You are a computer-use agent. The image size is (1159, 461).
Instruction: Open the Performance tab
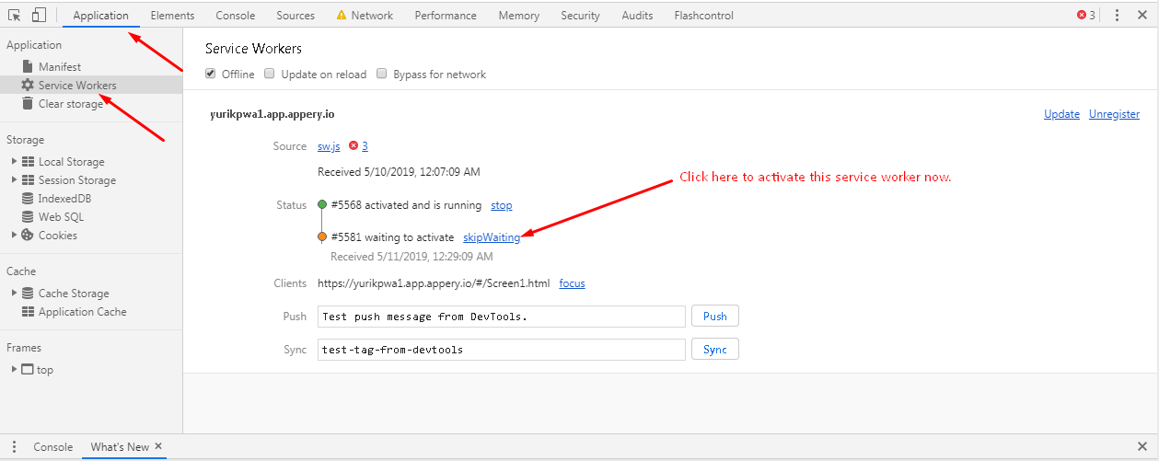pyautogui.click(x=446, y=16)
